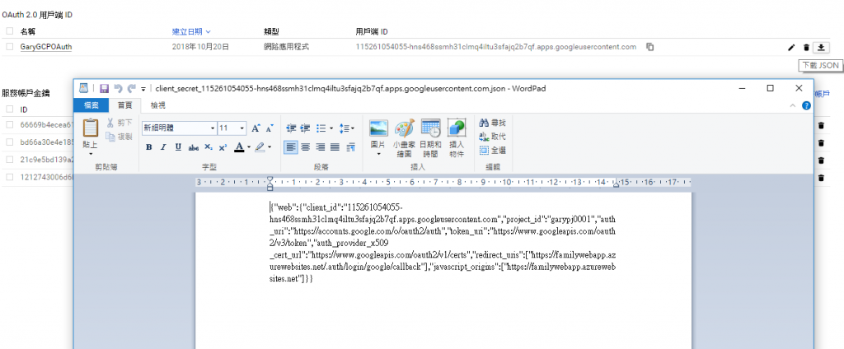Delete service account key starting 66669b4ecea
The width and height of the screenshot is (844, 349).
821,125
